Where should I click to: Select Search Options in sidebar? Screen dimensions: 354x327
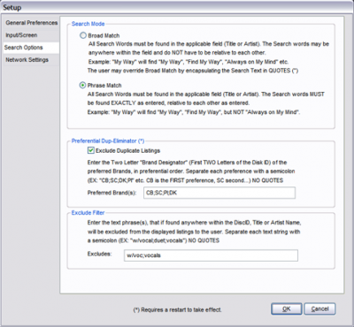[x=31, y=48]
